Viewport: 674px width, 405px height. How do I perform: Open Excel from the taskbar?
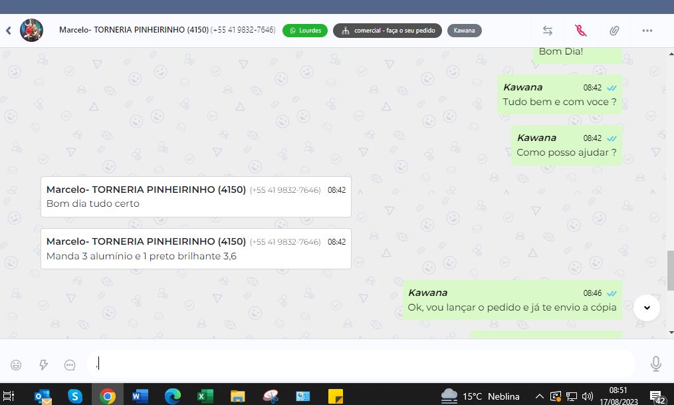click(205, 396)
